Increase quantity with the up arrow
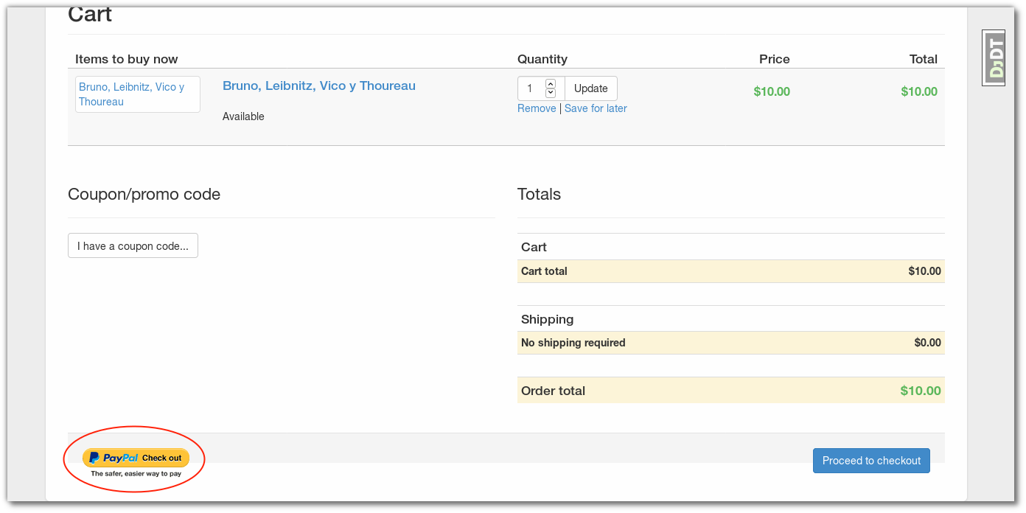Image resolution: width=1026 pixels, height=513 pixels. pyautogui.click(x=551, y=84)
